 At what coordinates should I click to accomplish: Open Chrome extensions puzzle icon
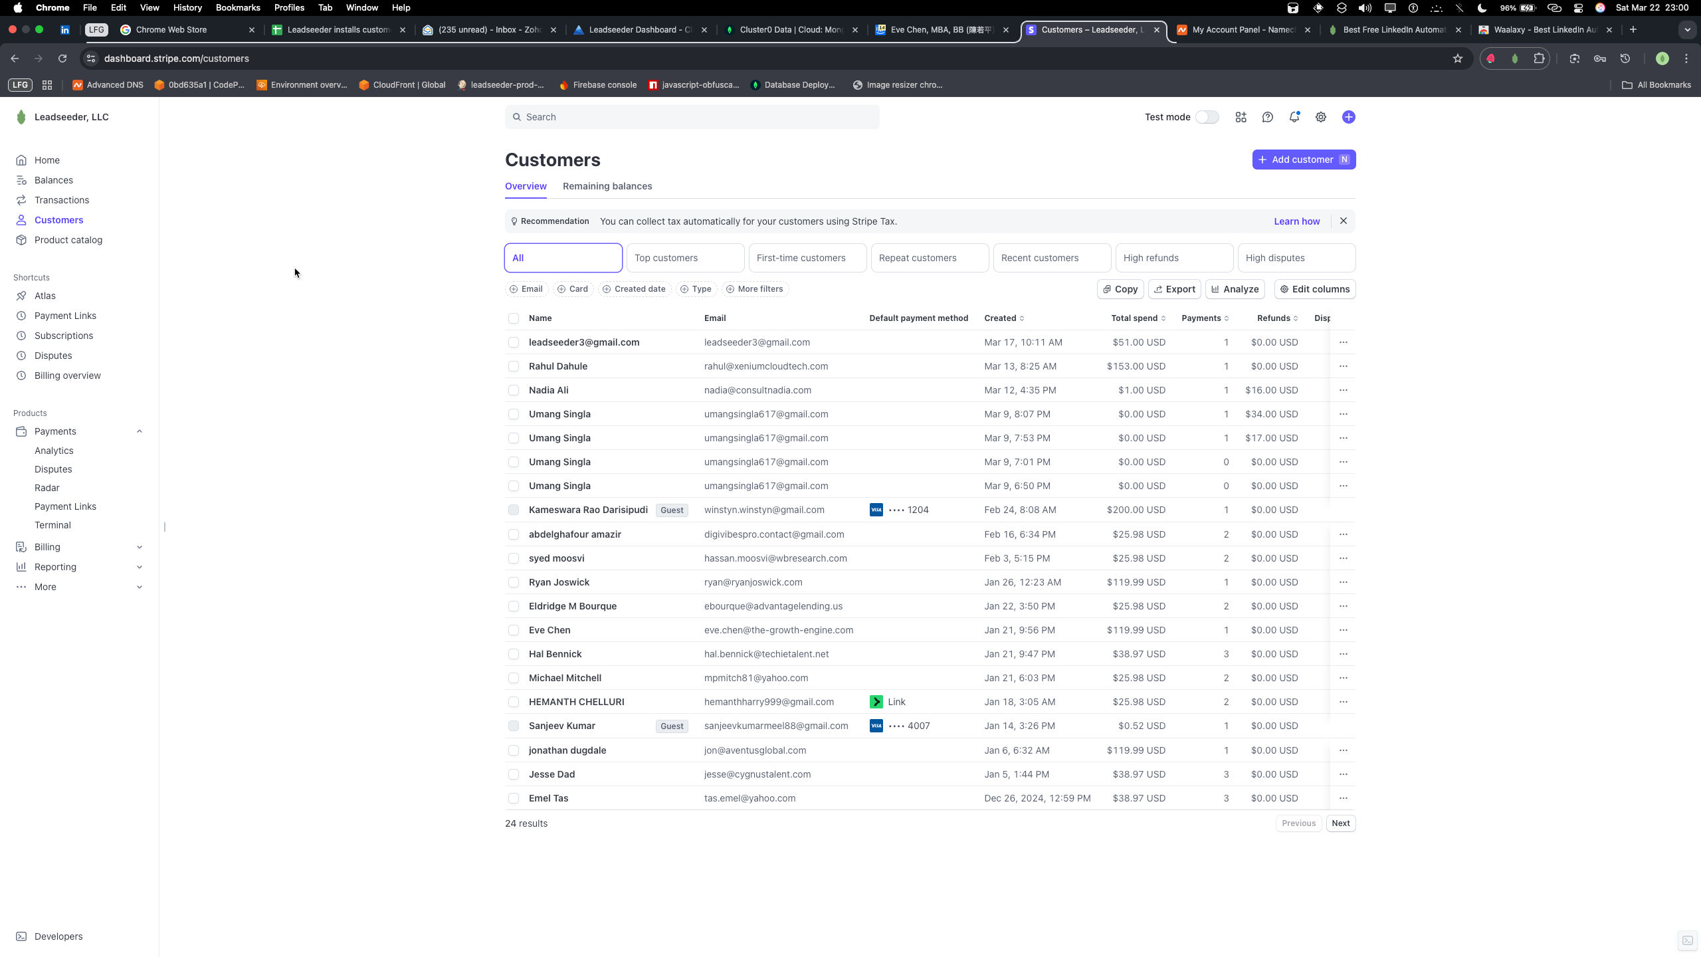click(x=1538, y=58)
